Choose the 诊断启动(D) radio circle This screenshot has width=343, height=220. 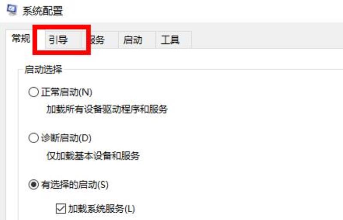click(x=33, y=138)
